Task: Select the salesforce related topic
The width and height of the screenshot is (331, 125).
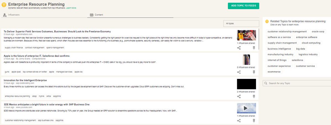Action: click(x=297, y=60)
